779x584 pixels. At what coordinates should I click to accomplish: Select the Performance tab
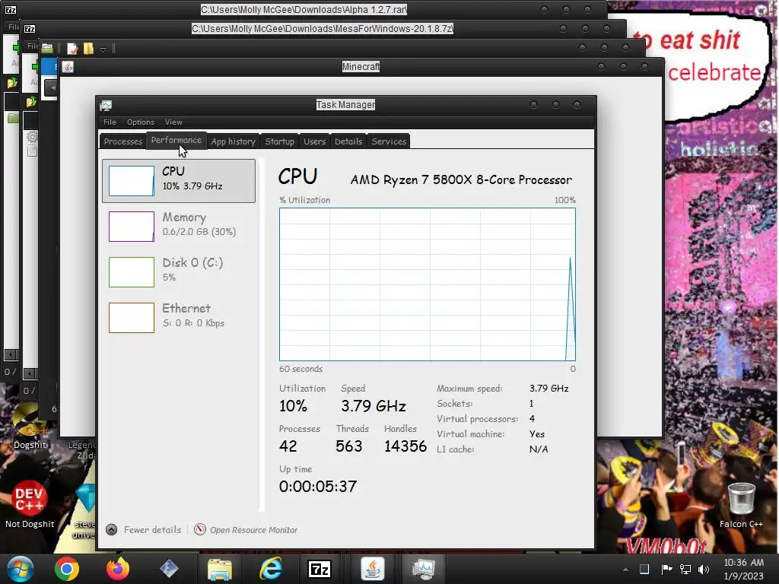coord(176,140)
